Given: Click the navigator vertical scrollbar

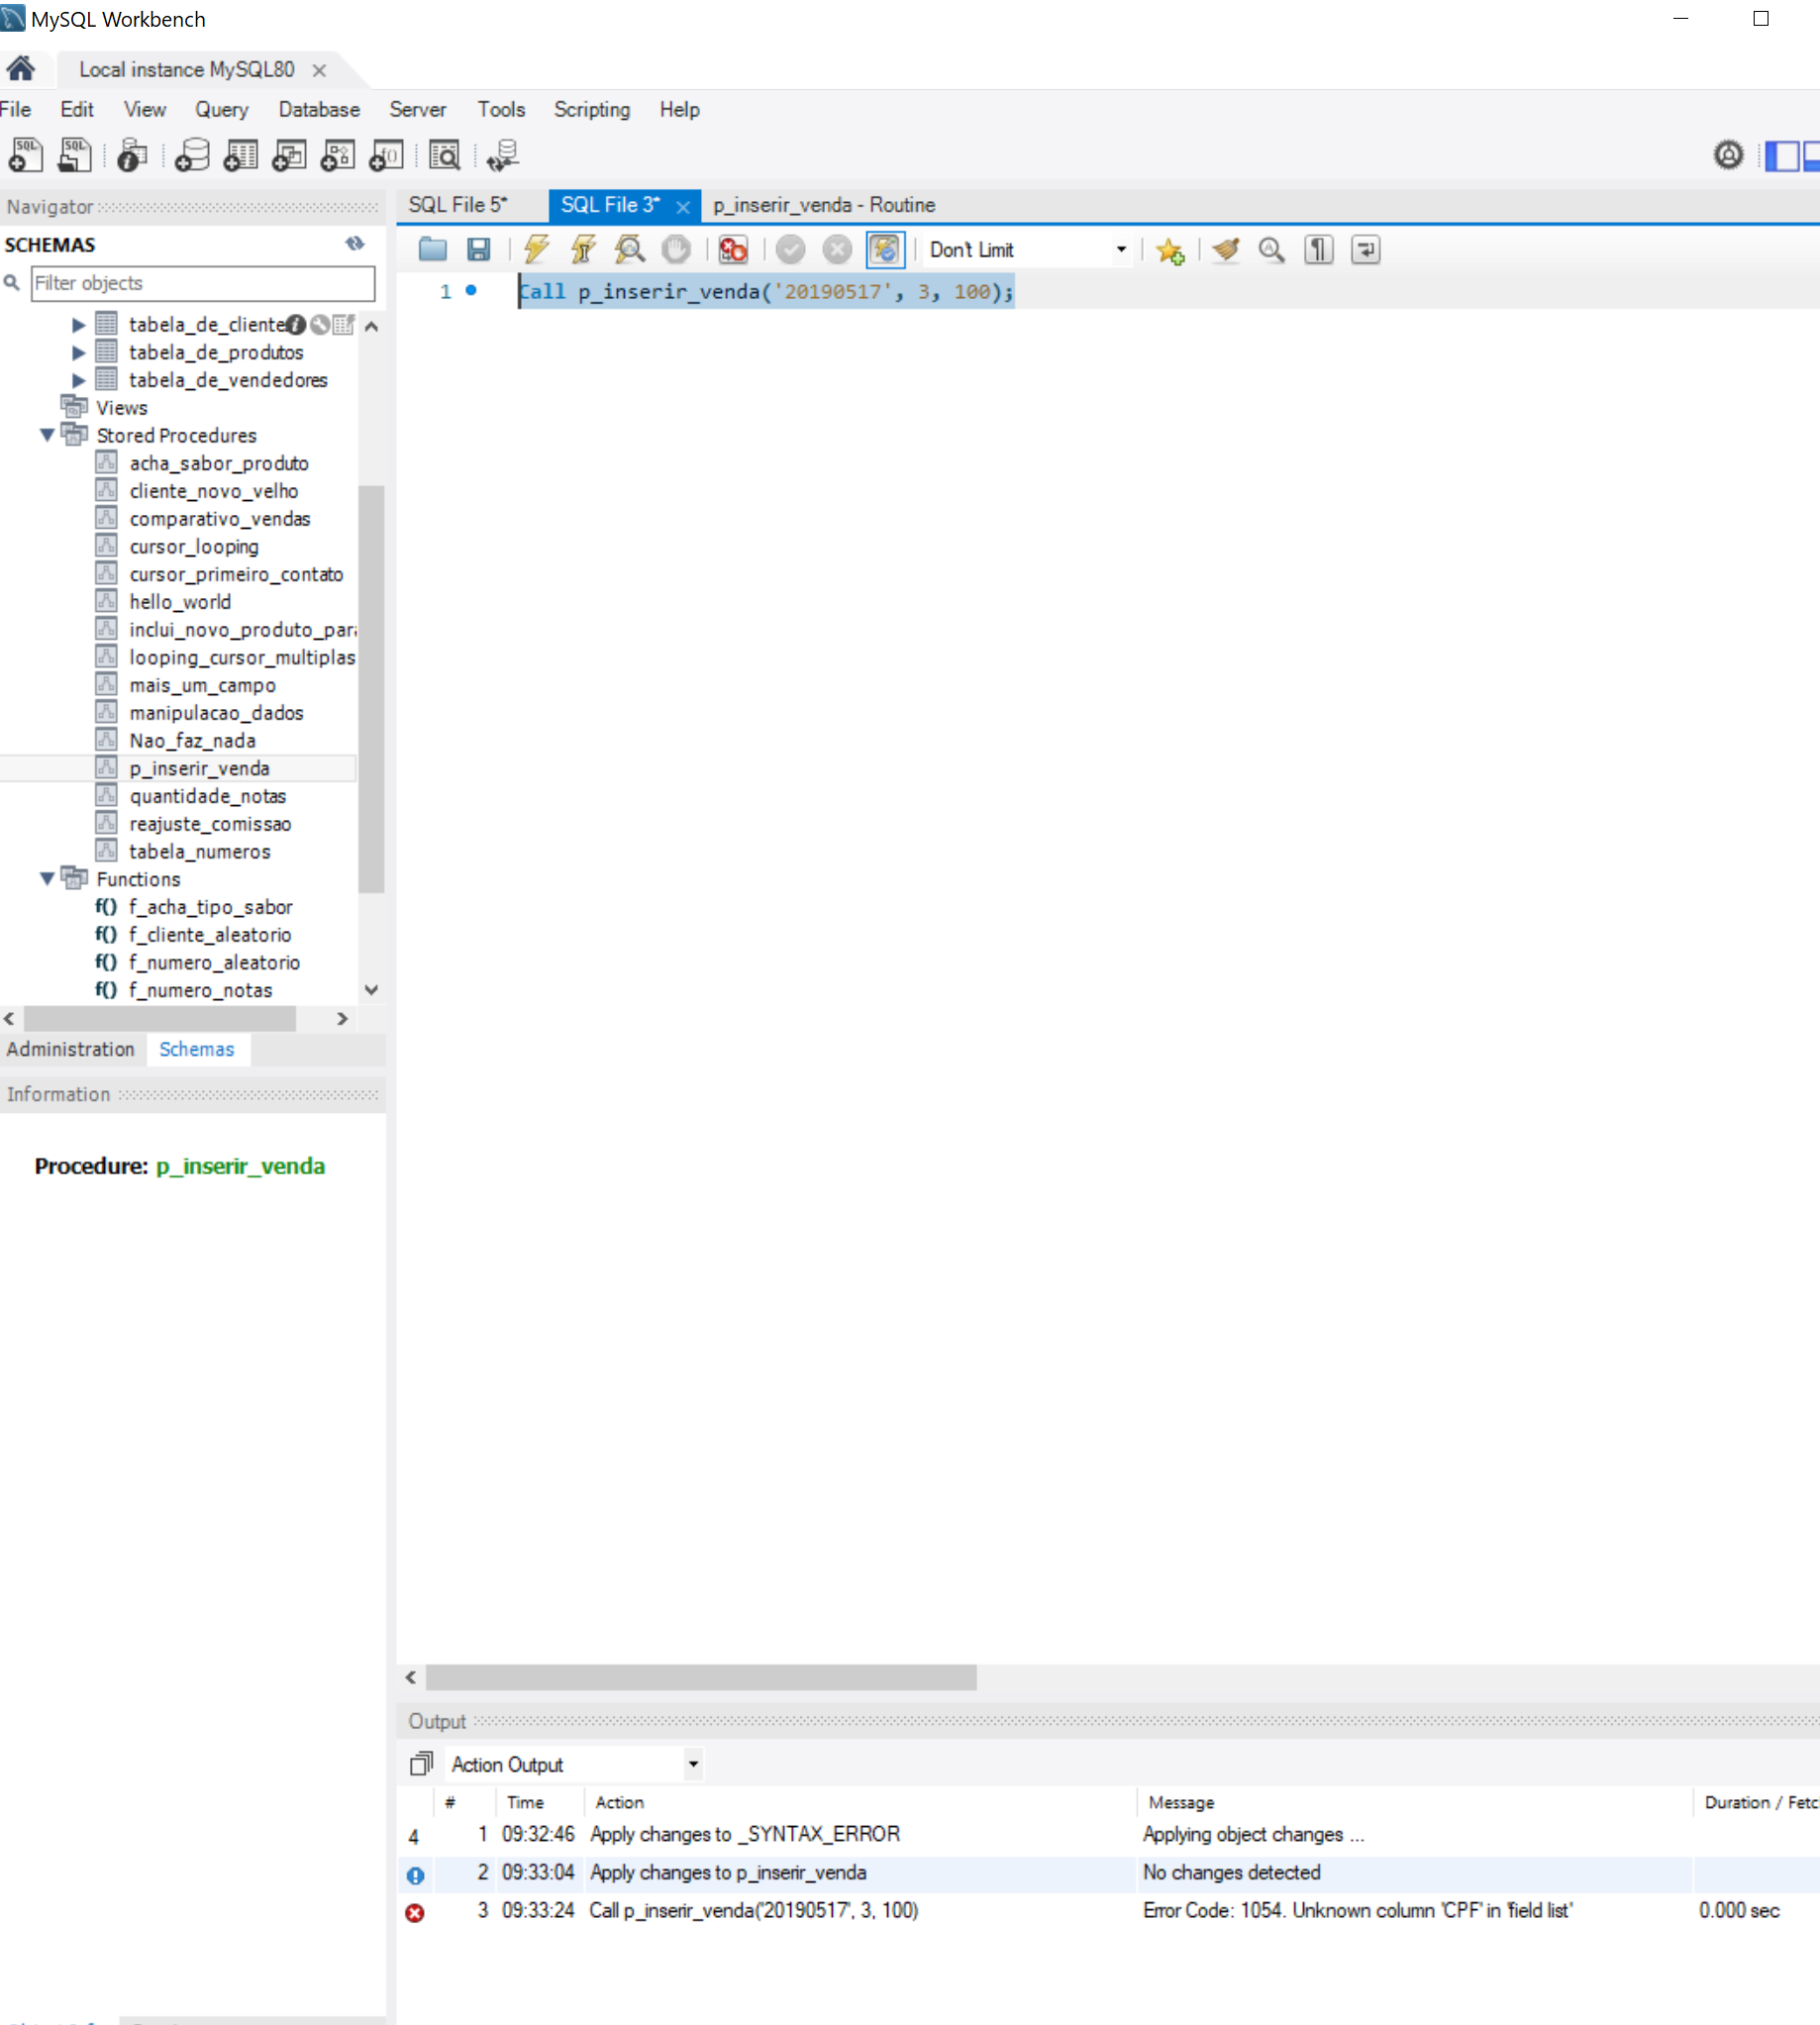Looking at the screenshot, I should [x=371, y=688].
